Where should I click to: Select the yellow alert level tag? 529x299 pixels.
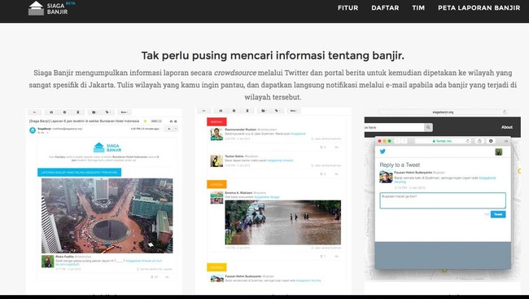(x=216, y=267)
